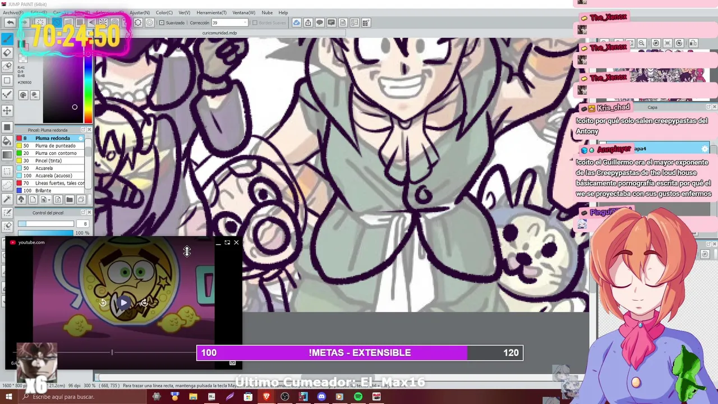Open settings gear of Pluma redonda brush

[81, 138]
